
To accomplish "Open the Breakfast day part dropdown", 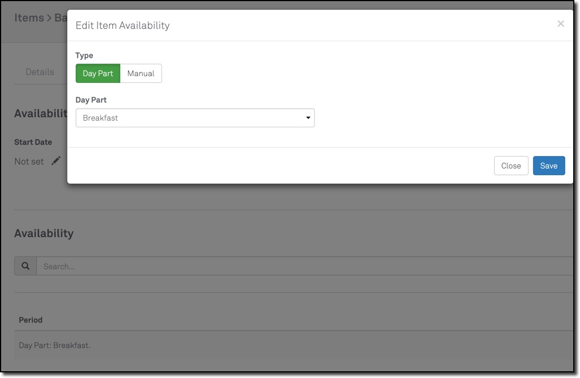I will point(195,118).
